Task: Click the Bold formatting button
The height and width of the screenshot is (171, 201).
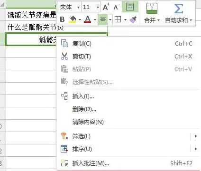Action: pos(62,19)
